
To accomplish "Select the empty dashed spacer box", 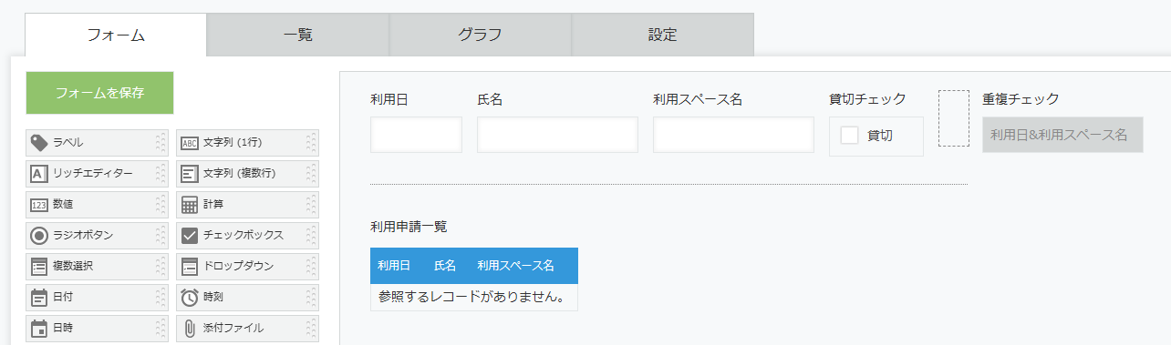I will (x=953, y=118).
